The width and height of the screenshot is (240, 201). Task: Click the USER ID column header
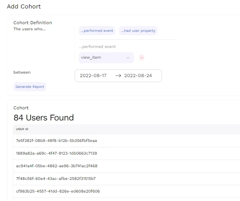click(22, 129)
